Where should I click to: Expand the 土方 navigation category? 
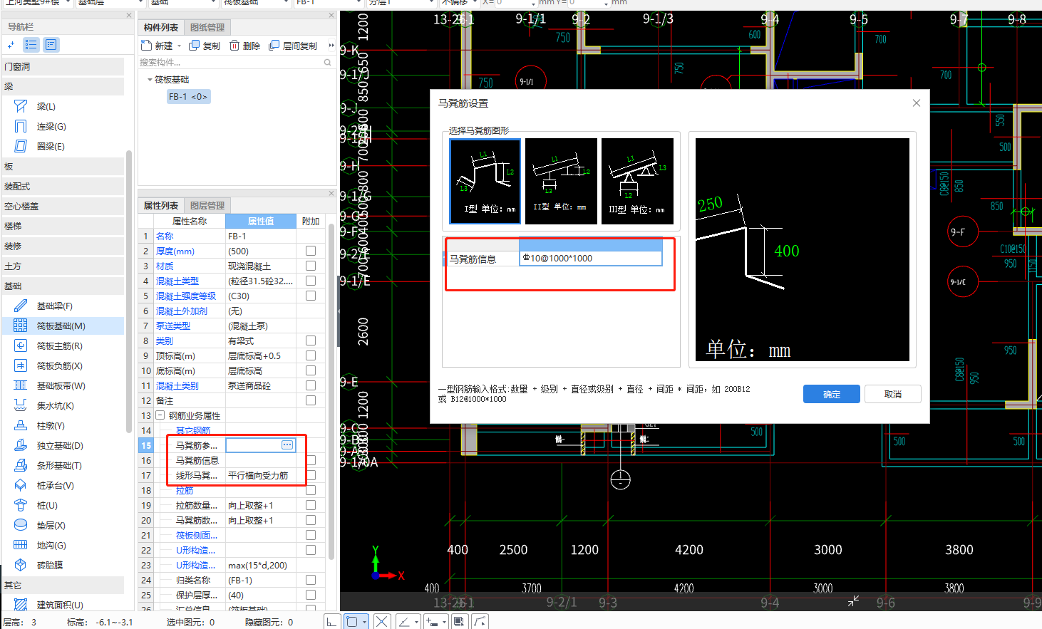63,266
